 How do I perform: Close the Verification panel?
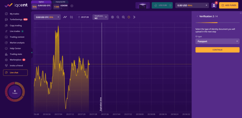(240, 13)
